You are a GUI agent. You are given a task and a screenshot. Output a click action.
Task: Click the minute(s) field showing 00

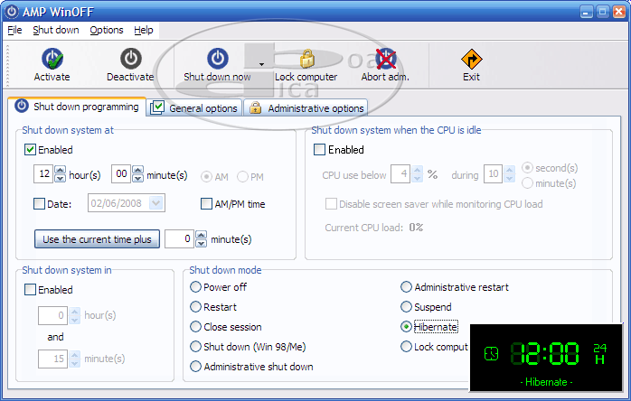tap(122, 174)
